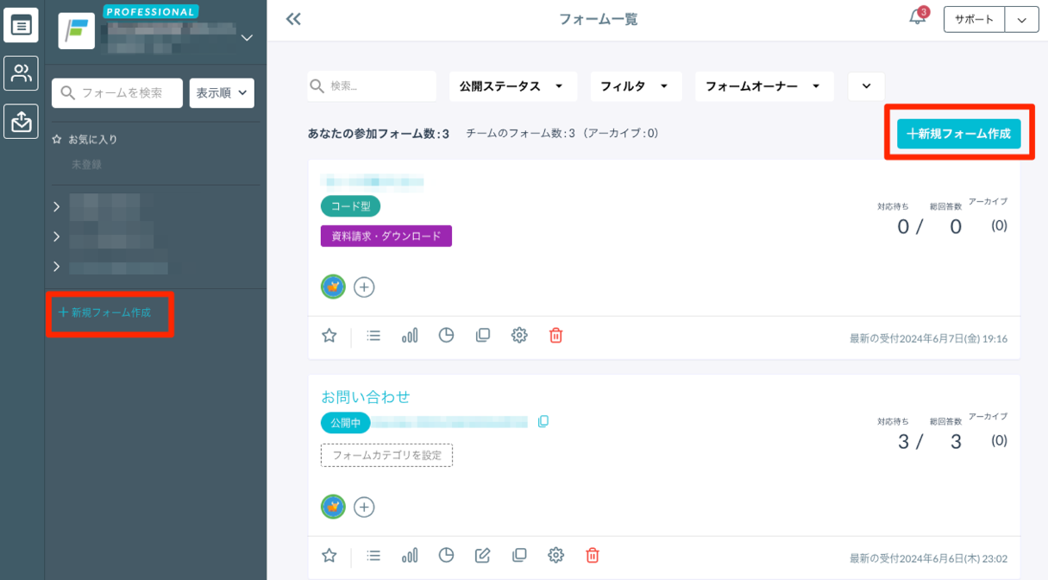Open the お問い合わせ form title link
Screen dimensions: 1048x580
365,397
